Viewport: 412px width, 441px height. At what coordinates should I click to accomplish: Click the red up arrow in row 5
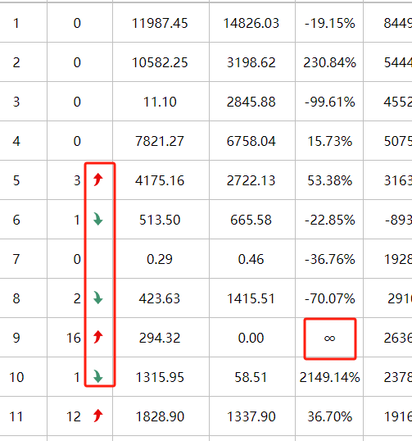[x=97, y=180]
